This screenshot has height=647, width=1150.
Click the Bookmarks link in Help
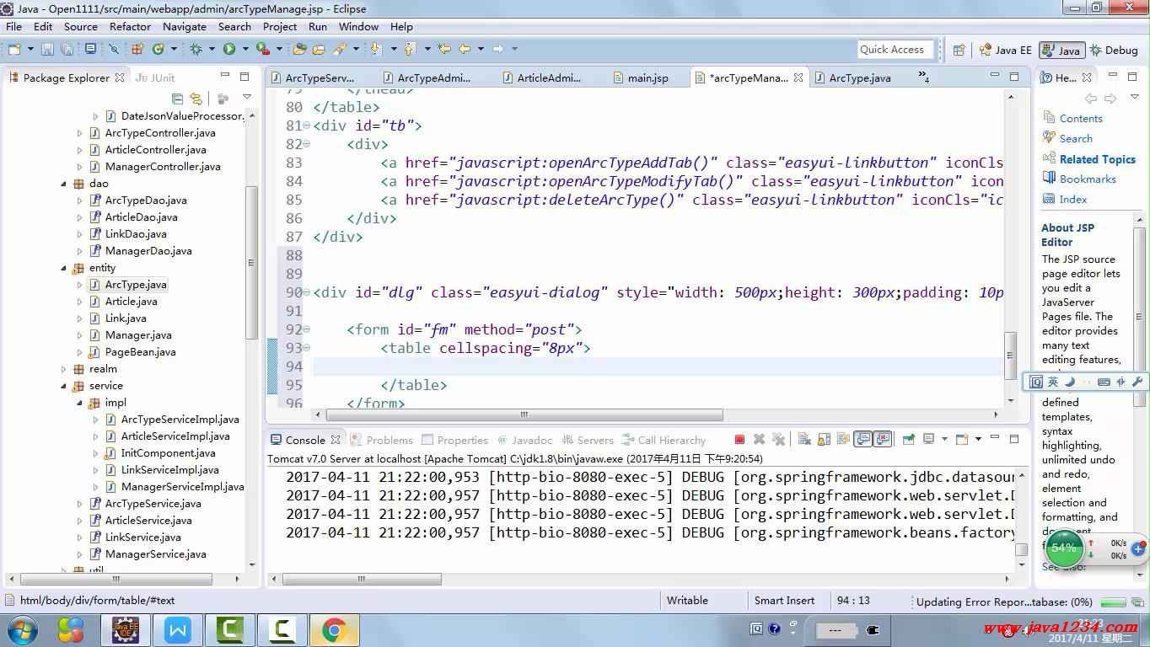tap(1088, 179)
